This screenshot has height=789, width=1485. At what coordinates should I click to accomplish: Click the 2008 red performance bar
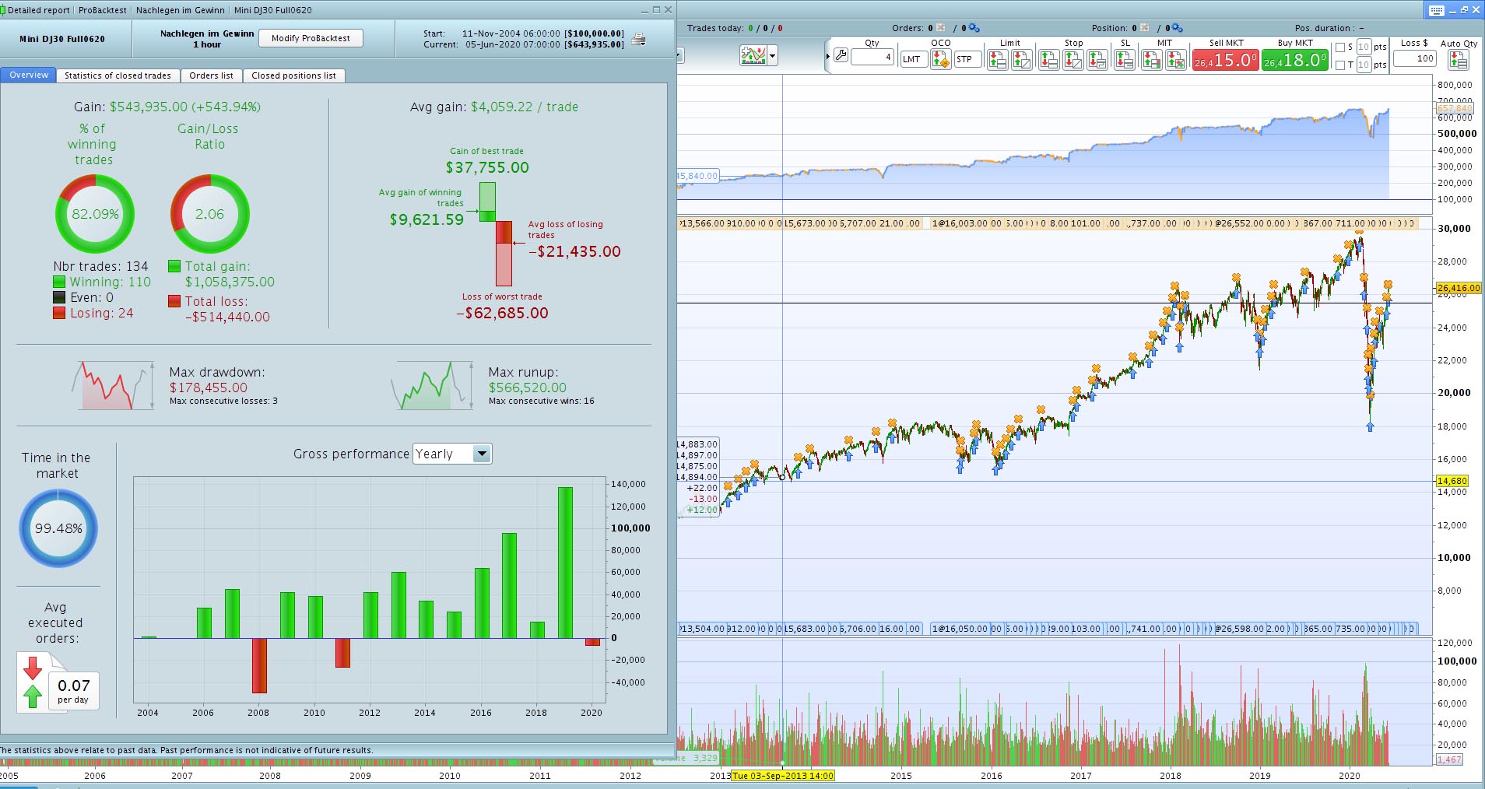point(259,665)
